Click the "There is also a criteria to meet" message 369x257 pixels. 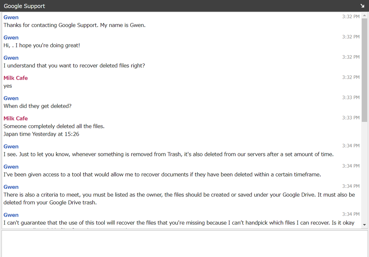point(179,195)
